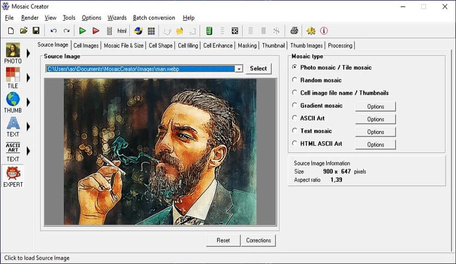Click the Reset button
Viewport: 456px width, 264px height.
pyautogui.click(x=223, y=241)
